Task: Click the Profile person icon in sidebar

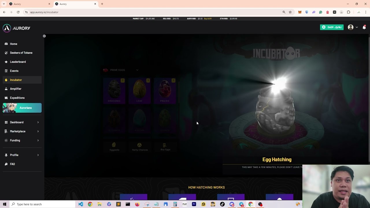Action: pyautogui.click(x=6, y=155)
